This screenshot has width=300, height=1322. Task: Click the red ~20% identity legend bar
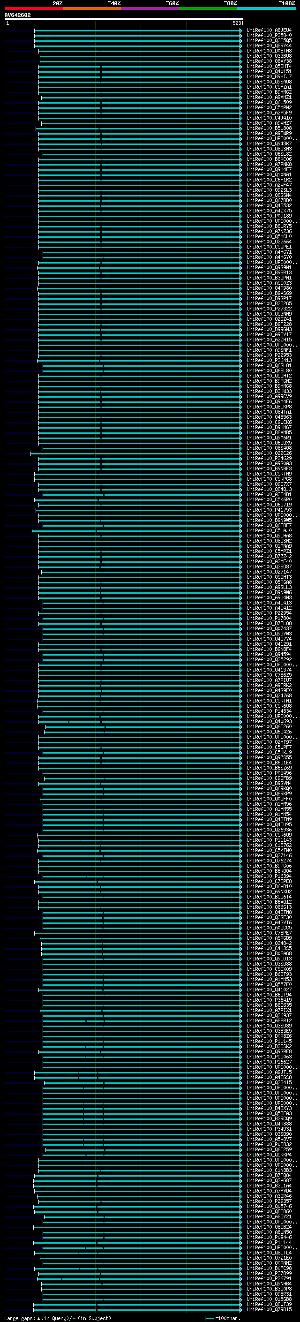point(33,8)
